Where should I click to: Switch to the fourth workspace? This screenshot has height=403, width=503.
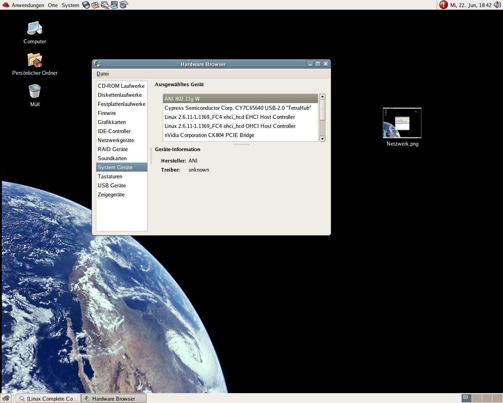coord(497,398)
